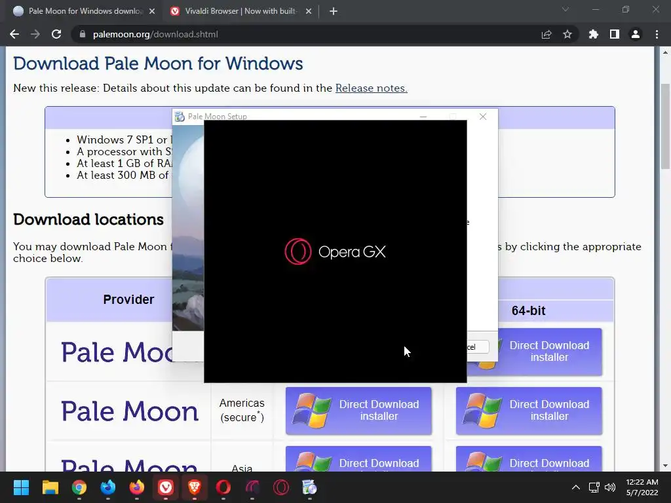Screen dimensions: 671x503
Task: Open Vivaldi from taskbar
Action: (166, 487)
